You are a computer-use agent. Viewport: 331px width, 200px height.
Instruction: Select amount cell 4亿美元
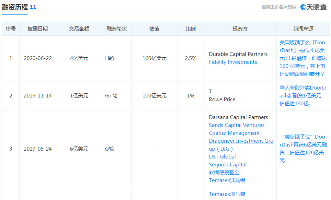[x=79, y=58]
